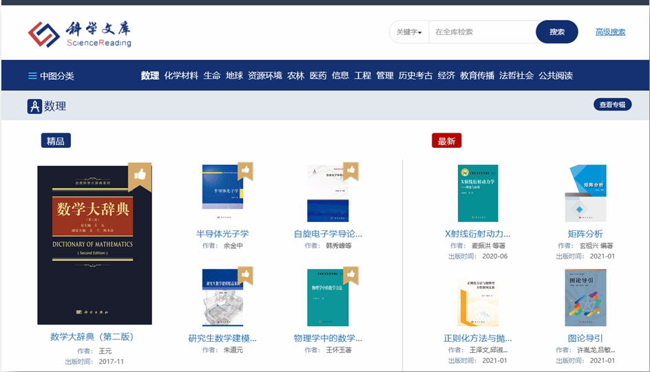Select the 医药 category tab

(317, 76)
